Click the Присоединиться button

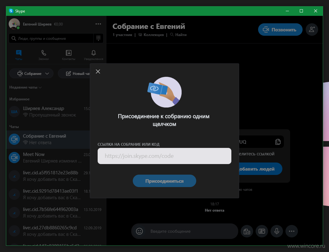(x=164, y=181)
